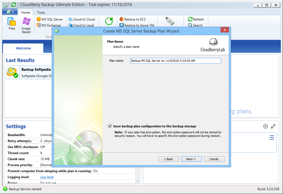Viewport: 283px width, 194px height.
Task: Open the blue application menu dropdown
Action: (10, 12)
